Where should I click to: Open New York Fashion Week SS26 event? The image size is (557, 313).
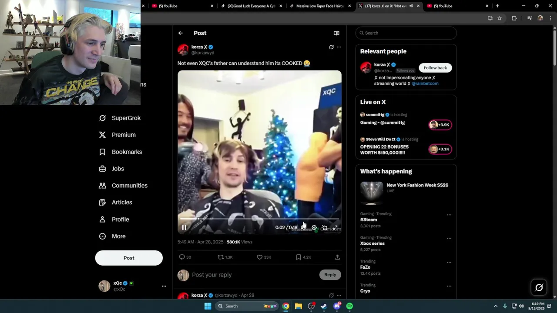(406, 193)
